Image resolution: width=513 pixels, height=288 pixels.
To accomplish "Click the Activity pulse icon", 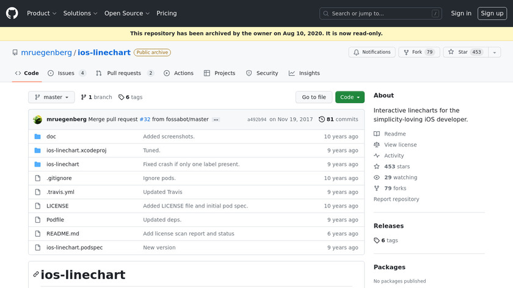I will [x=377, y=156].
